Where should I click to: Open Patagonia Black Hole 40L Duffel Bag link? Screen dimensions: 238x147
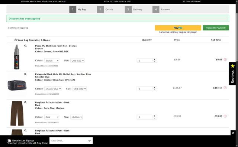point(63,74)
